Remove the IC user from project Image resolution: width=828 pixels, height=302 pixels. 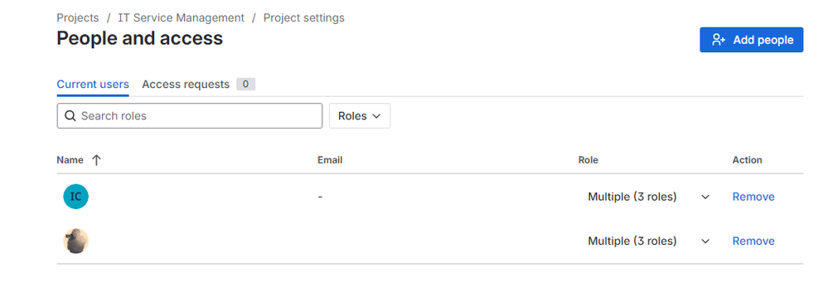753,197
